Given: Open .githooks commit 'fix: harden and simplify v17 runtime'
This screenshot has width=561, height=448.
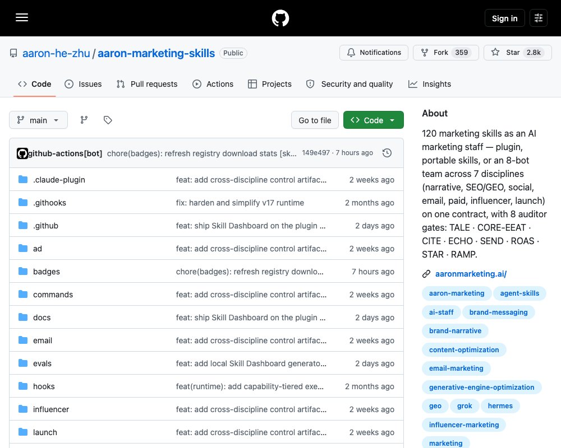Looking at the screenshot, I should click(240, 203).
